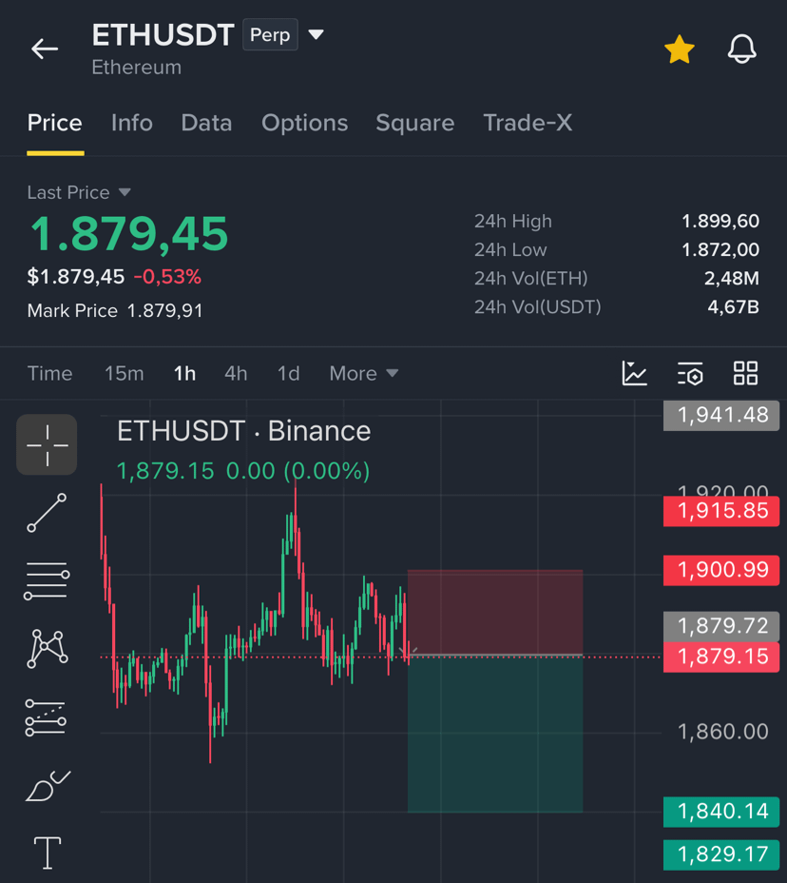The image size is (787, 883).
Task: Open the chart settings icon
Action: (x=690, y=373)
